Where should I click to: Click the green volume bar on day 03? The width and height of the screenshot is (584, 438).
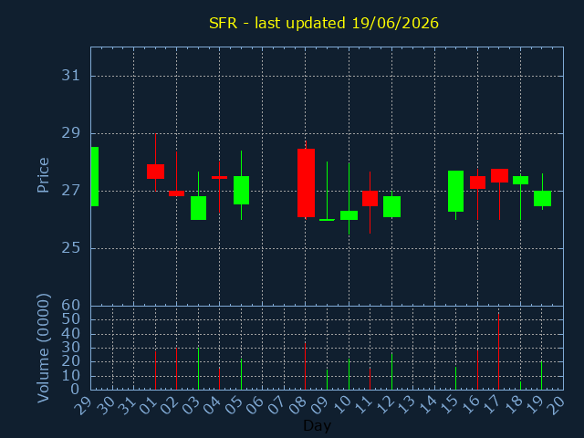pyautogui.click(x=199, y=369)
